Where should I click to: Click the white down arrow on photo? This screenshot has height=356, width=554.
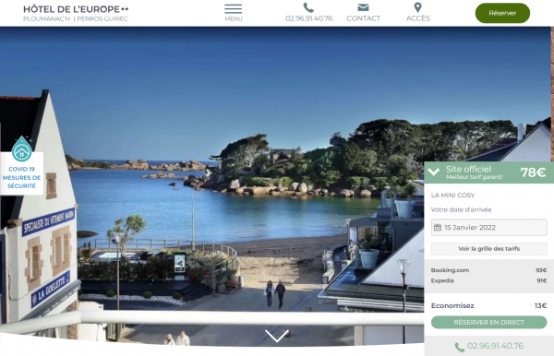click(277, 336)
